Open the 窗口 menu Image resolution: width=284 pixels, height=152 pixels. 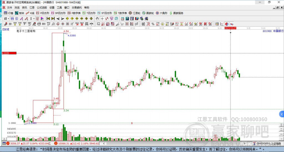point(67,7)
